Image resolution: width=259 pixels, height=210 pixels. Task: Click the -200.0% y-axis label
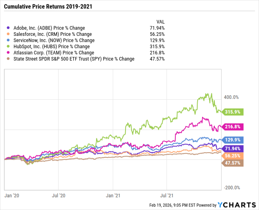[231, 188]
